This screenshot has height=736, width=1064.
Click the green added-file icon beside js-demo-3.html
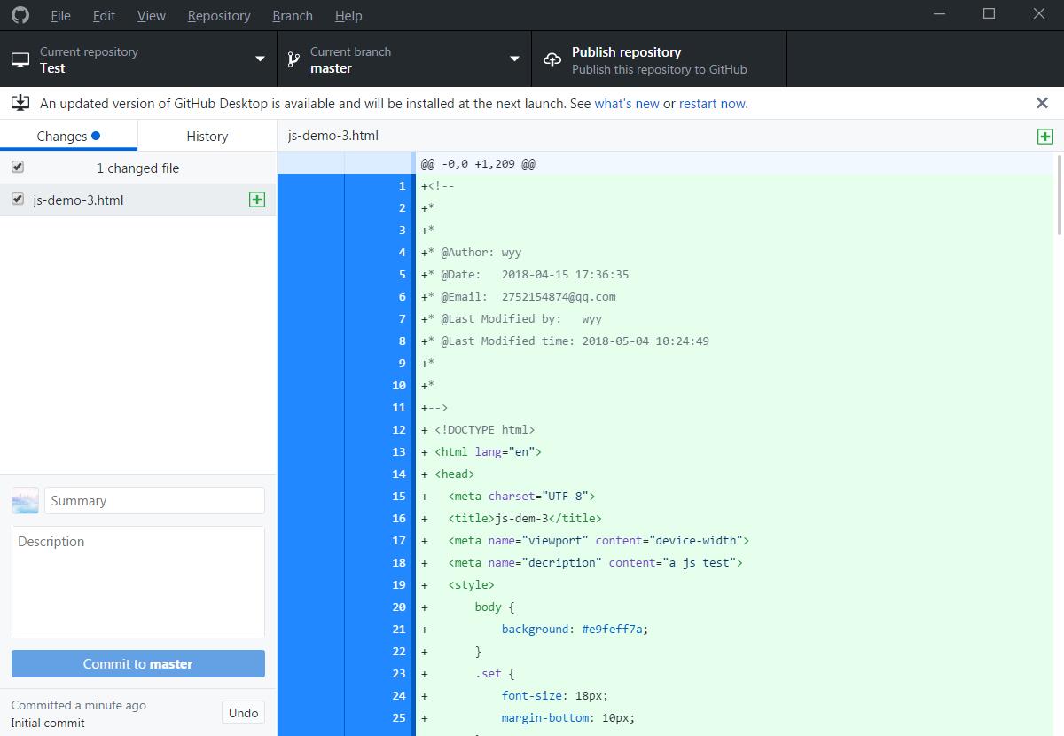click(x=257, y=200)
